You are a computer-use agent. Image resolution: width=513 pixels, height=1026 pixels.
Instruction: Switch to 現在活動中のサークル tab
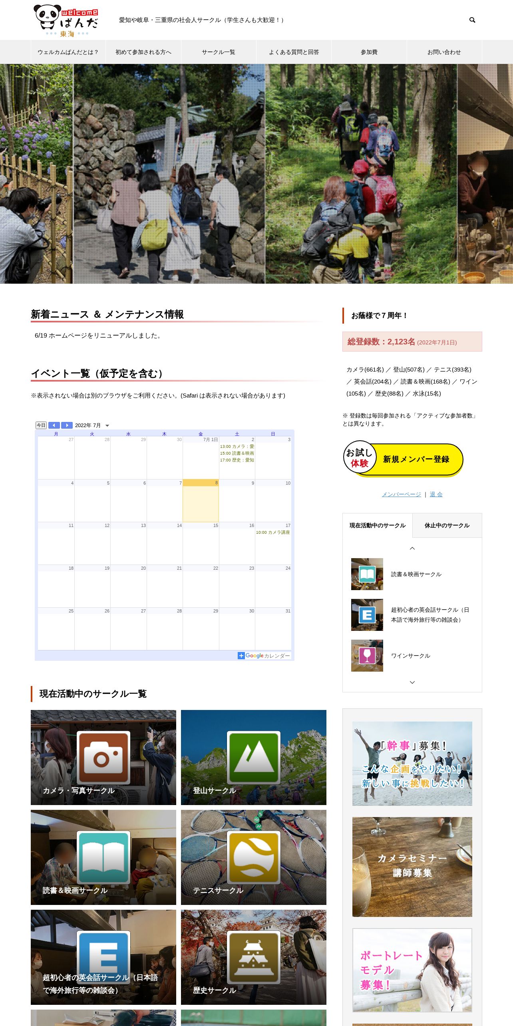click(x=378, y=525)
